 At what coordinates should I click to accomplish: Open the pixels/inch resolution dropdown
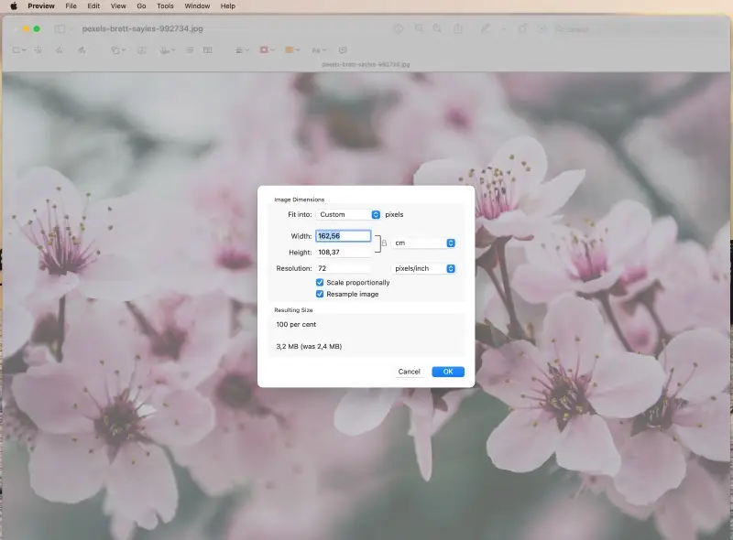(x=421, y=268)
